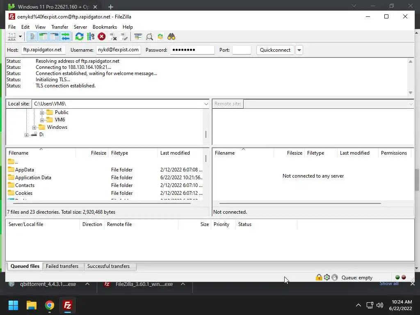This screenshot has width=420, height=315.
Task: Toggle processing of the transfer queue
Action: (x=91, y=37)
